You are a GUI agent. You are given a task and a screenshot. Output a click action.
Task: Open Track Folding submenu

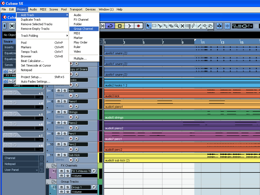(x=43, y=36)
